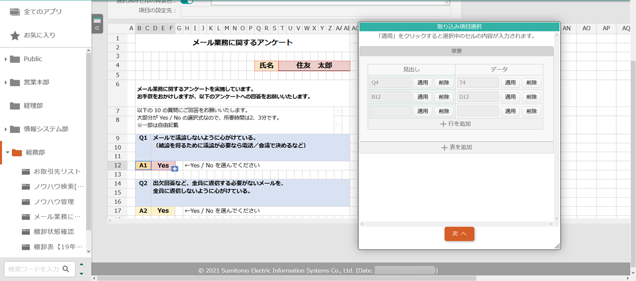Click 適用 next to the Q4 heading field
The height and width of the screenshot is (281, 636).
422,83
